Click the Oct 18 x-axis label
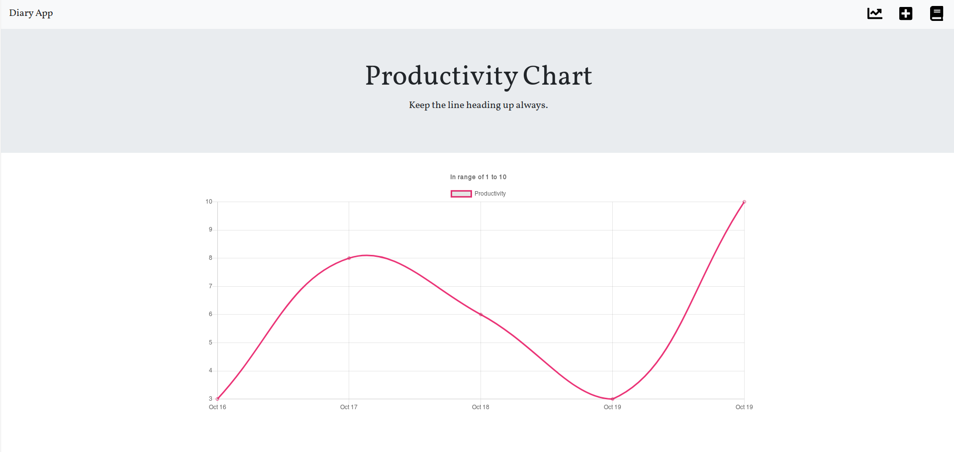Screen dimensions: 954x452 coord(480,407)
